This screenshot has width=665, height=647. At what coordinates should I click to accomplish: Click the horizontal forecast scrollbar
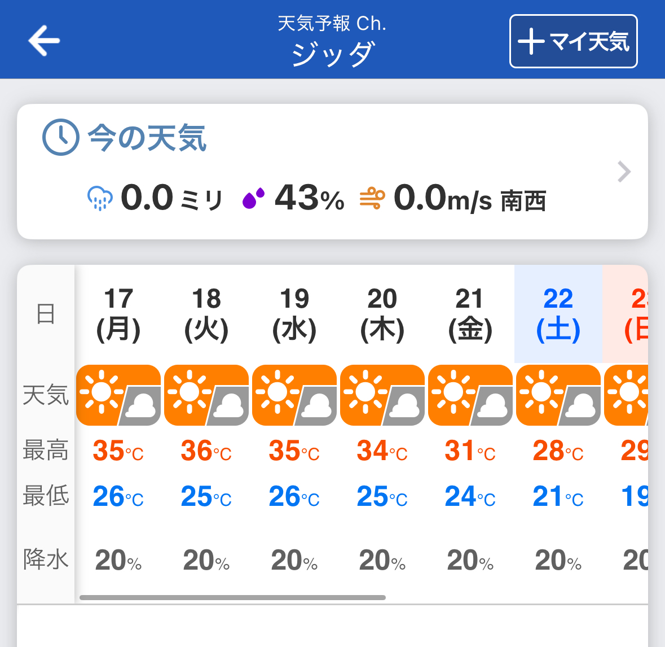coord(232,597)
